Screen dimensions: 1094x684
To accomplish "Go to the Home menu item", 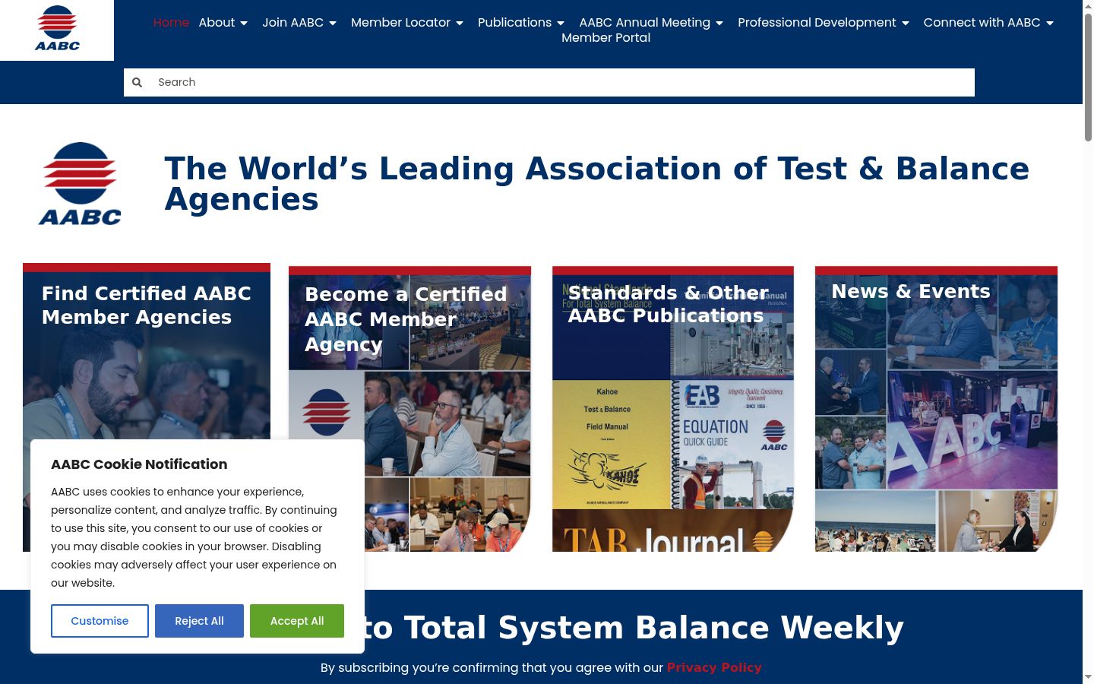I will click(x=171, y=23).
